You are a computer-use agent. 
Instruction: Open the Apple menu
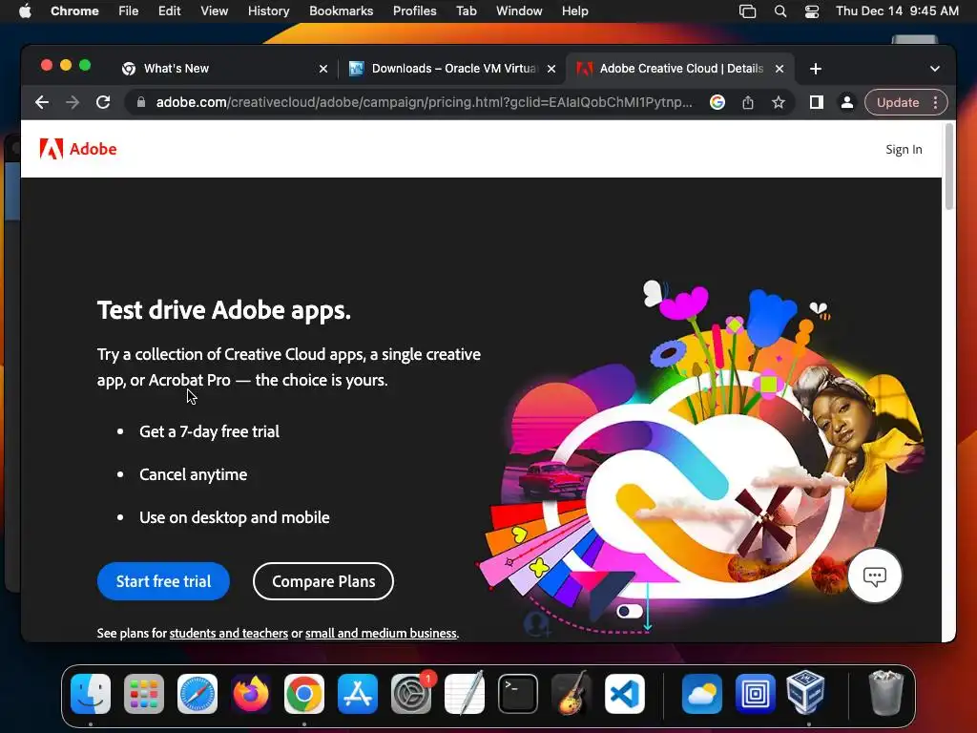tap(25, 11)
